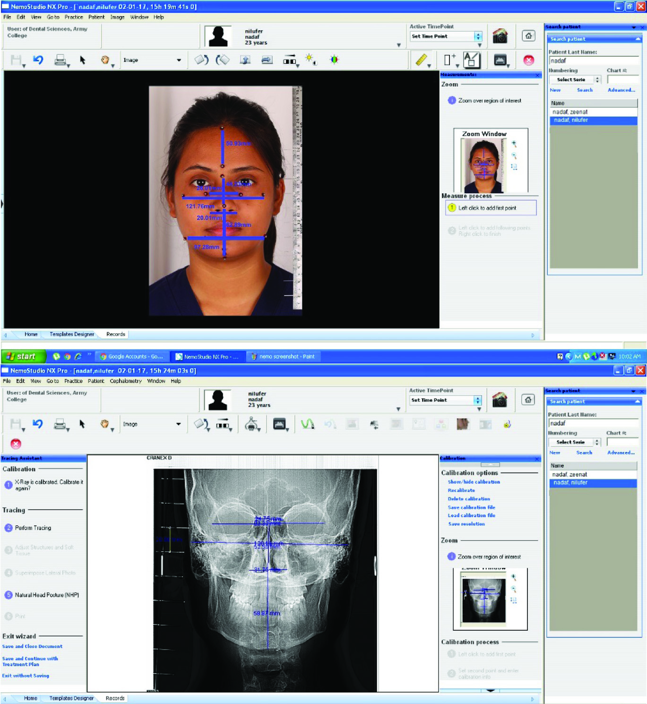Click the Recalibrate link
Viewport: 647px width, 704px height.
461,490
